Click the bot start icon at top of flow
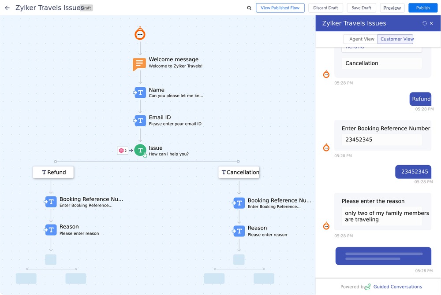The width and height of the screenshot is (441, 295). 140,33
